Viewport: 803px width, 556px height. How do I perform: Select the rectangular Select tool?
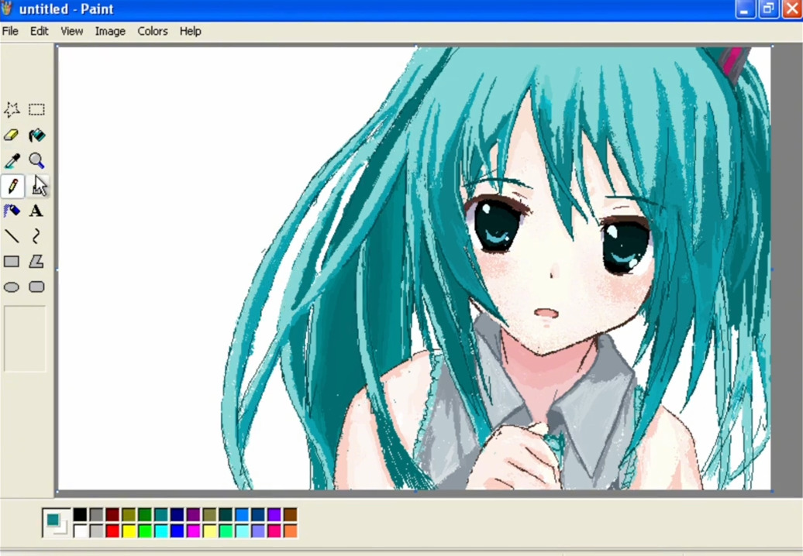pos(36,109)
